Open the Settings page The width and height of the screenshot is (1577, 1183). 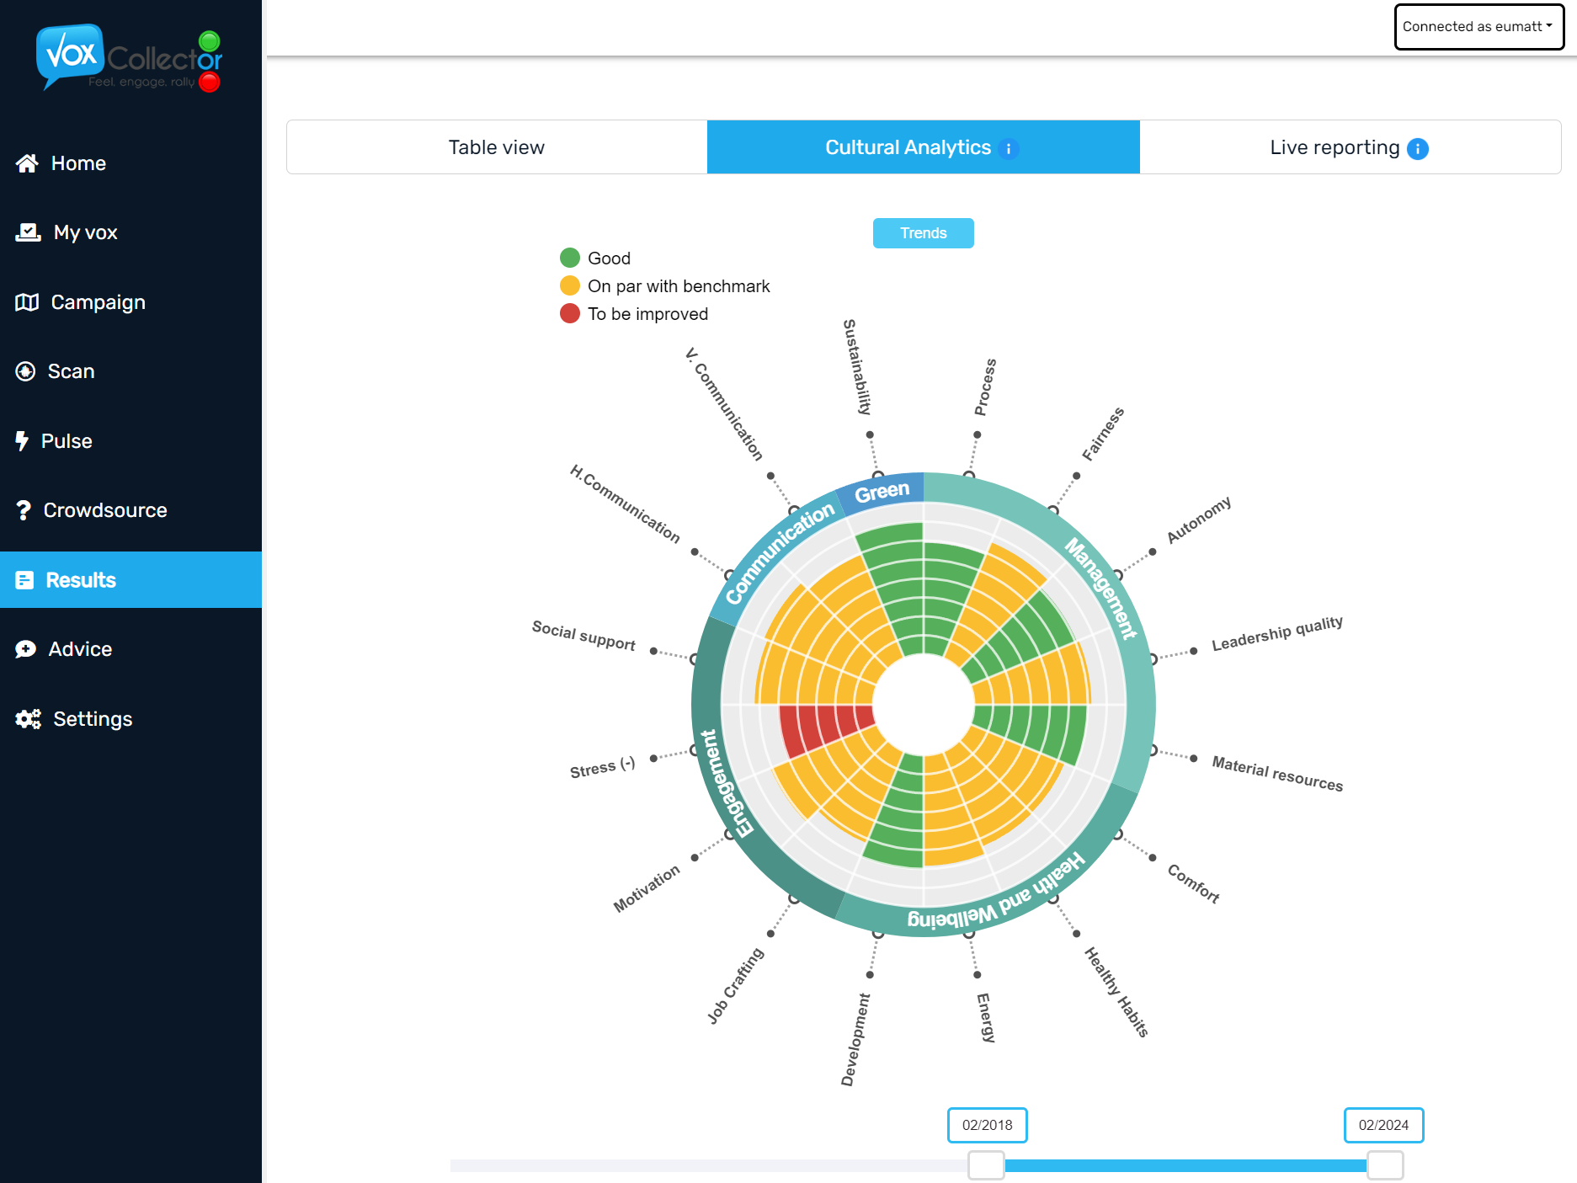131,719
